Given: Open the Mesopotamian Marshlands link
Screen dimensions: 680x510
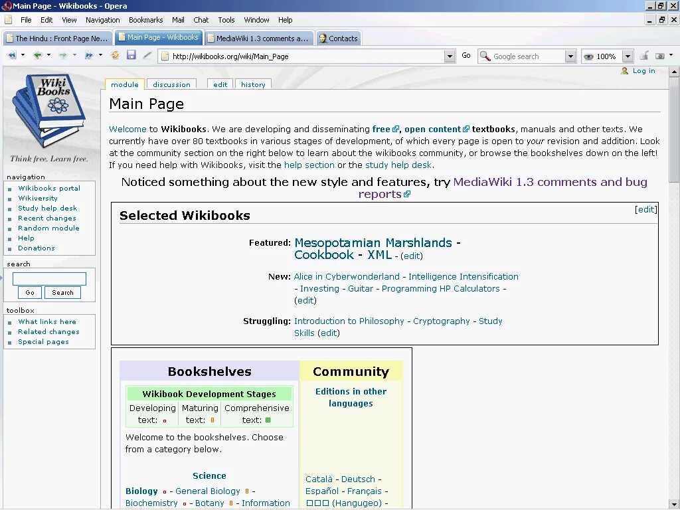Looking at the screenshot, I should 373,242.
